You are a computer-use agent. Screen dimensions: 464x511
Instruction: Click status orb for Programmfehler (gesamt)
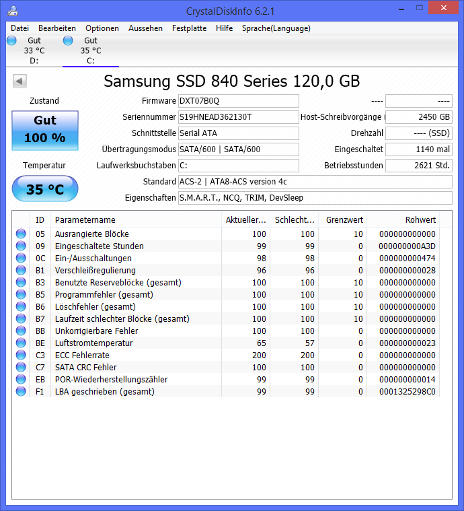click(21, 295)
